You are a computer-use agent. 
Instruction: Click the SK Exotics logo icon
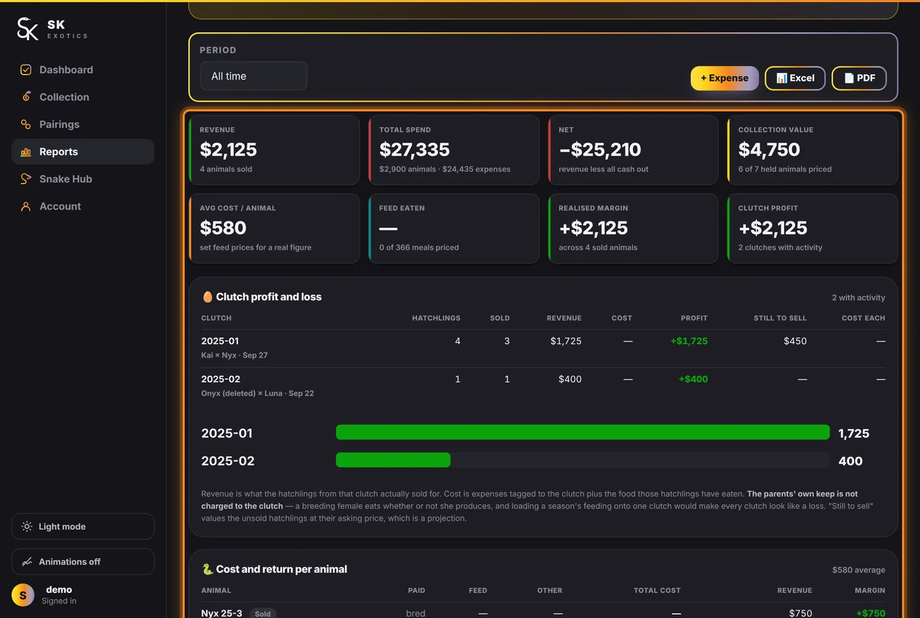pos(28,29)
